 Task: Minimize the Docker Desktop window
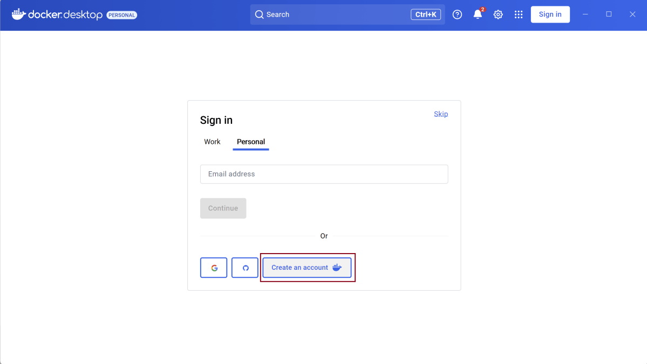[585, 15]
